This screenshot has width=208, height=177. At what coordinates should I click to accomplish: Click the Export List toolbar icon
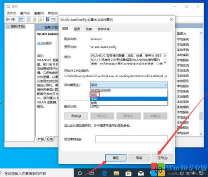(x=40, y=20)
